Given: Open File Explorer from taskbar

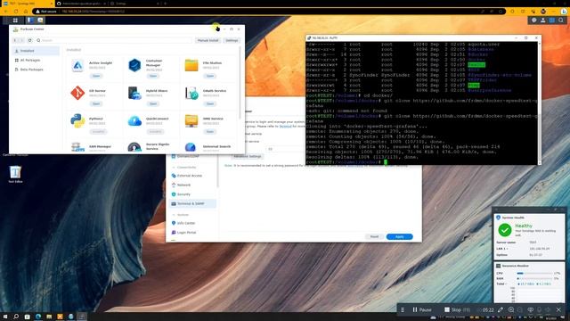Looking at the screenshot, I should tap(49, 317).
